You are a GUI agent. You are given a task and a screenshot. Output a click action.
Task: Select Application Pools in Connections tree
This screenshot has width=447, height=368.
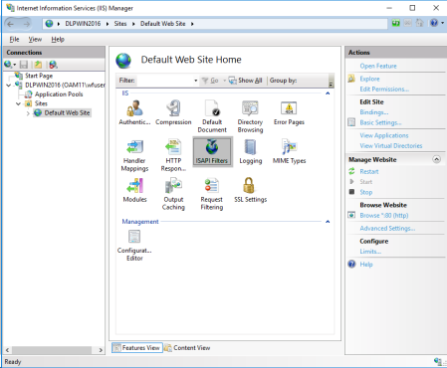pyautogui.click(x=59, y=94)
